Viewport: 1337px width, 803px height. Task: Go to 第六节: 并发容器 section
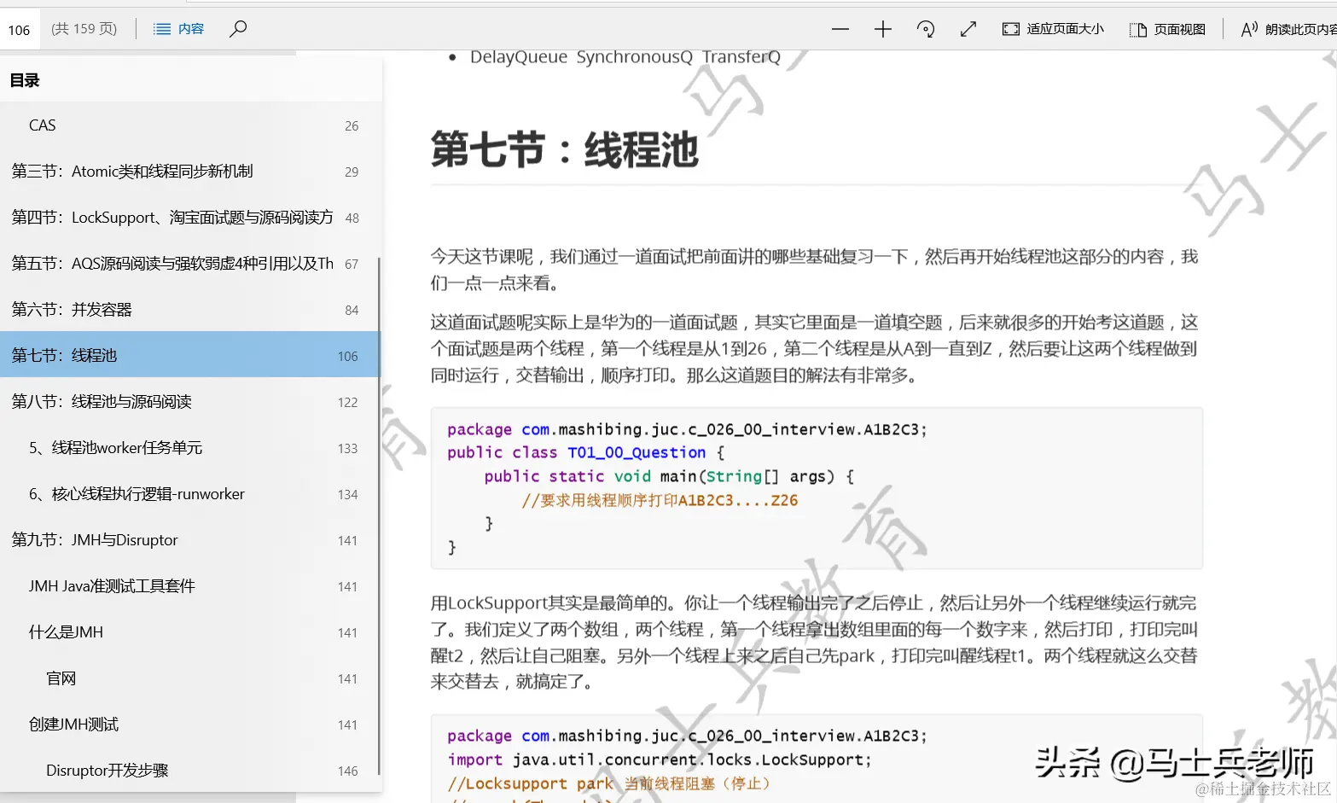[191, 310]
